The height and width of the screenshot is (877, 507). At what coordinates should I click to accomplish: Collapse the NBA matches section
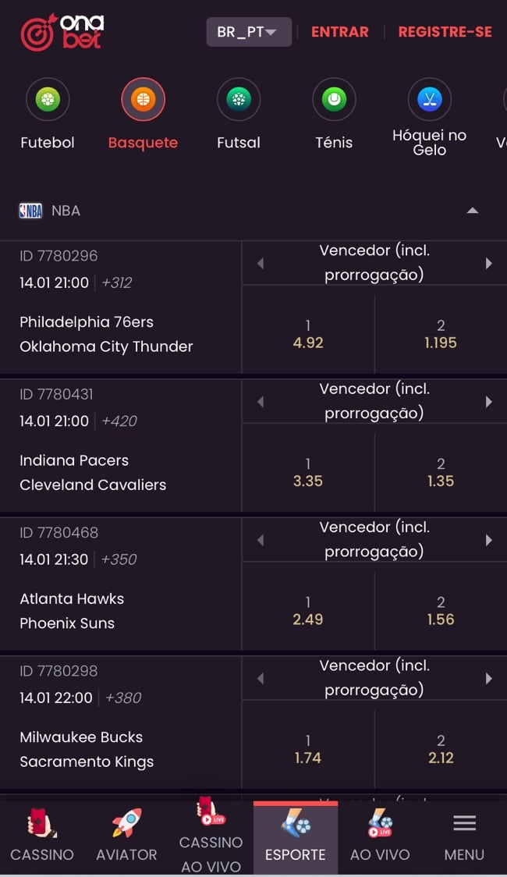pos(473,210)
